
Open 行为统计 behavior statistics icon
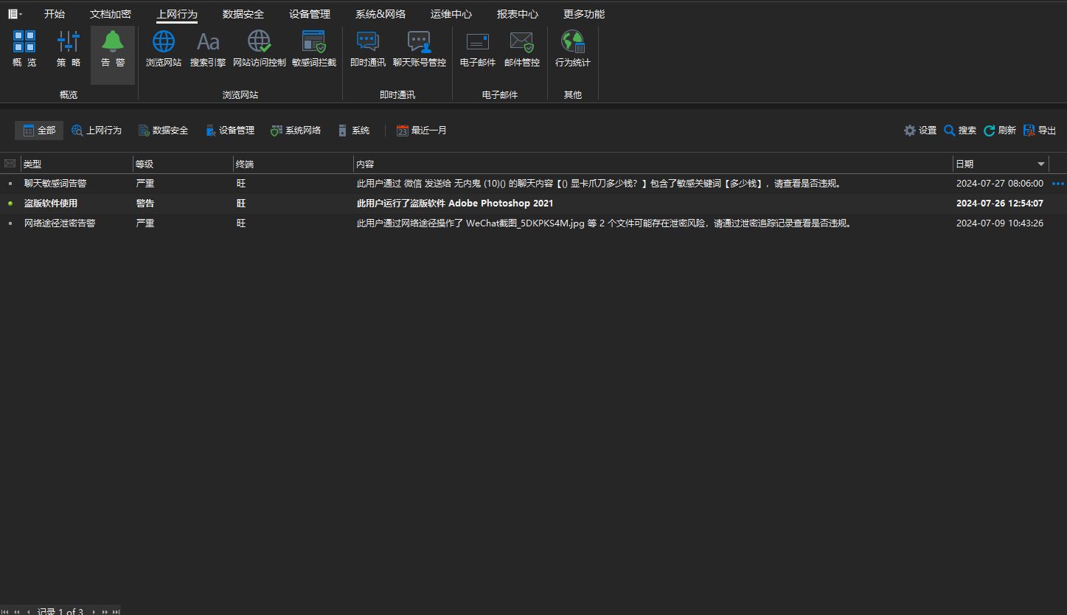pos(573,49)
